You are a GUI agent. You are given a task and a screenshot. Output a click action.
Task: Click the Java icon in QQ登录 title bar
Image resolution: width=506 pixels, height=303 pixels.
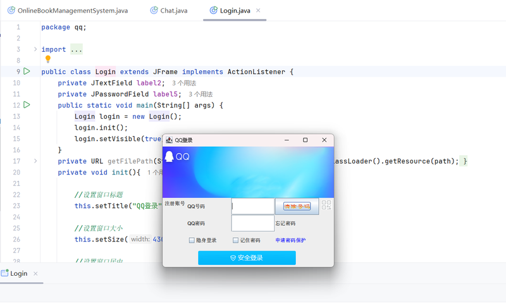(169, 140)
